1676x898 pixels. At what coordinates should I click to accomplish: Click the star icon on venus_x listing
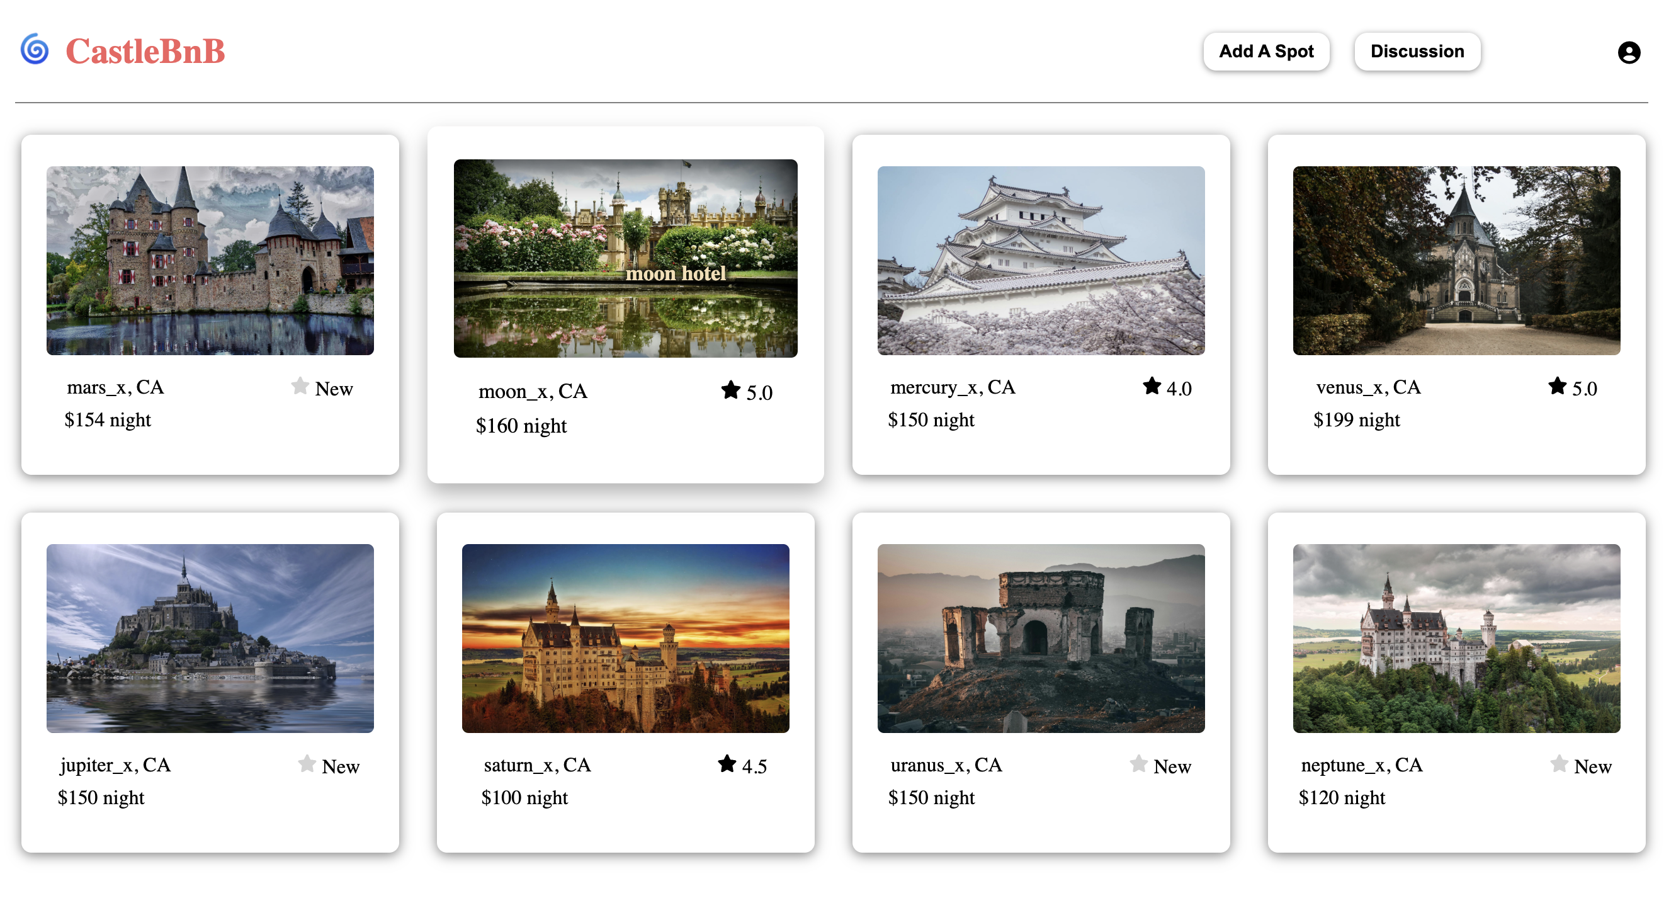pos(1557,386)
